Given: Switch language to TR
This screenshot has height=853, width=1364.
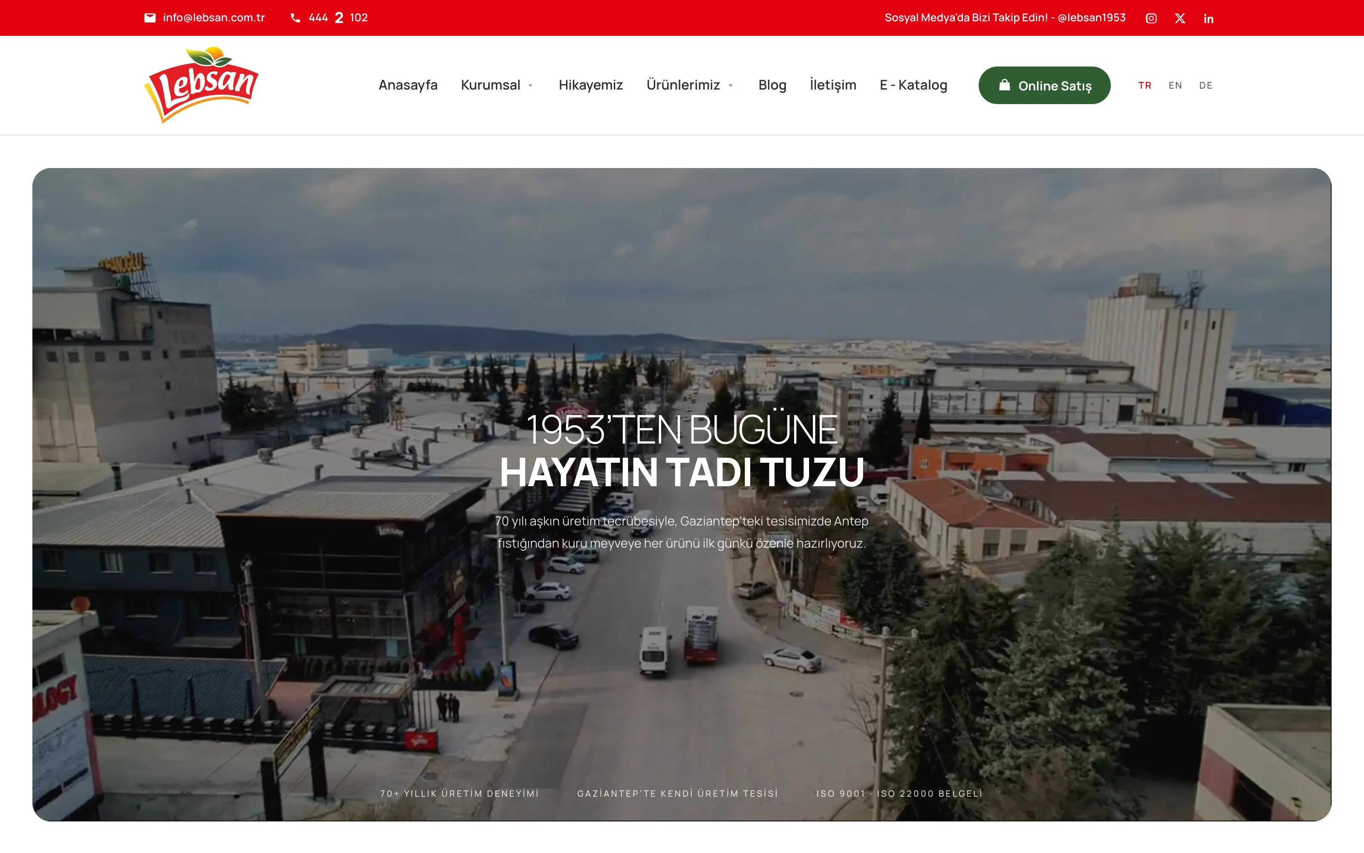Looking at the screenshot, I should pos(1145,85).
